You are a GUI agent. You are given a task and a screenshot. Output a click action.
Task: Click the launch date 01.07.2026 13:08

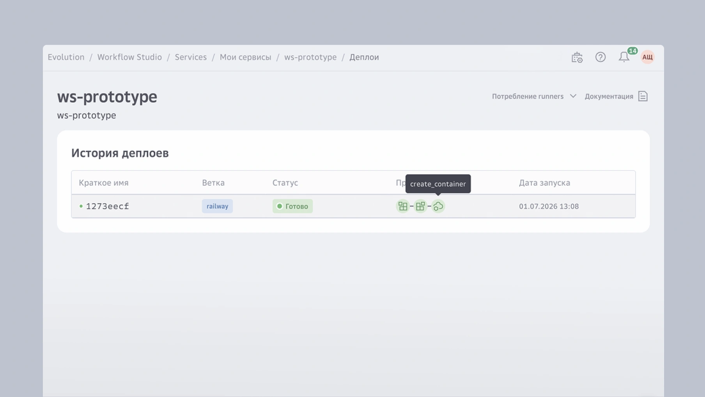(x=549, y=206)
